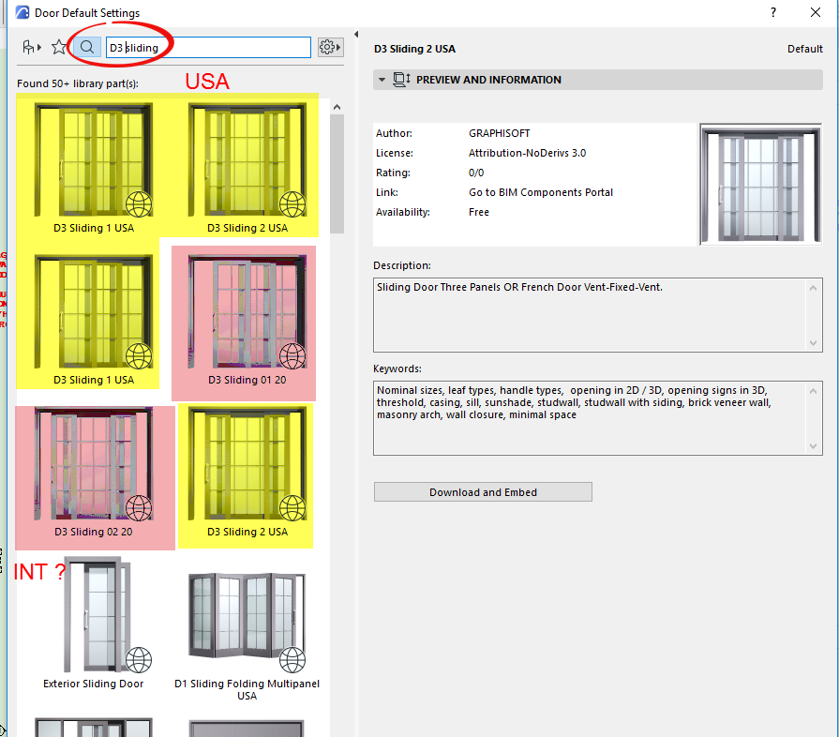Click the Preview and Information panel icon
839x737 pixels.
click(401, 79)
